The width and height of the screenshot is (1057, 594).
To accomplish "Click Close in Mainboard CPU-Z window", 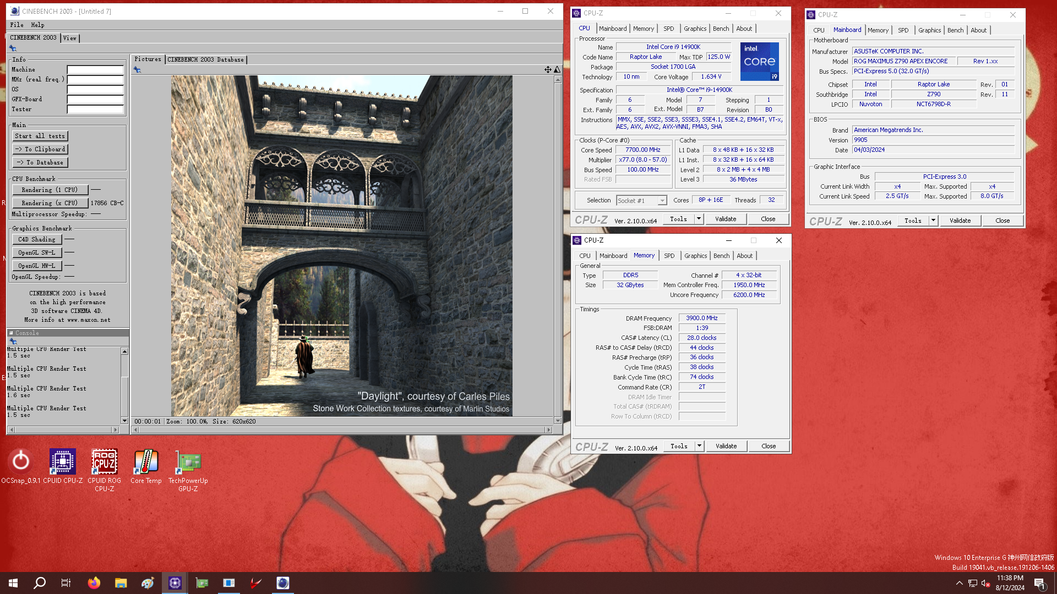I will pyautogui.click(x=1002, y=221).
